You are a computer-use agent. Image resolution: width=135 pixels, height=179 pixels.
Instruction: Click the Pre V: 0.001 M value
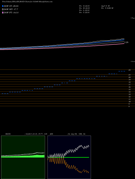(x=107, y=8)
